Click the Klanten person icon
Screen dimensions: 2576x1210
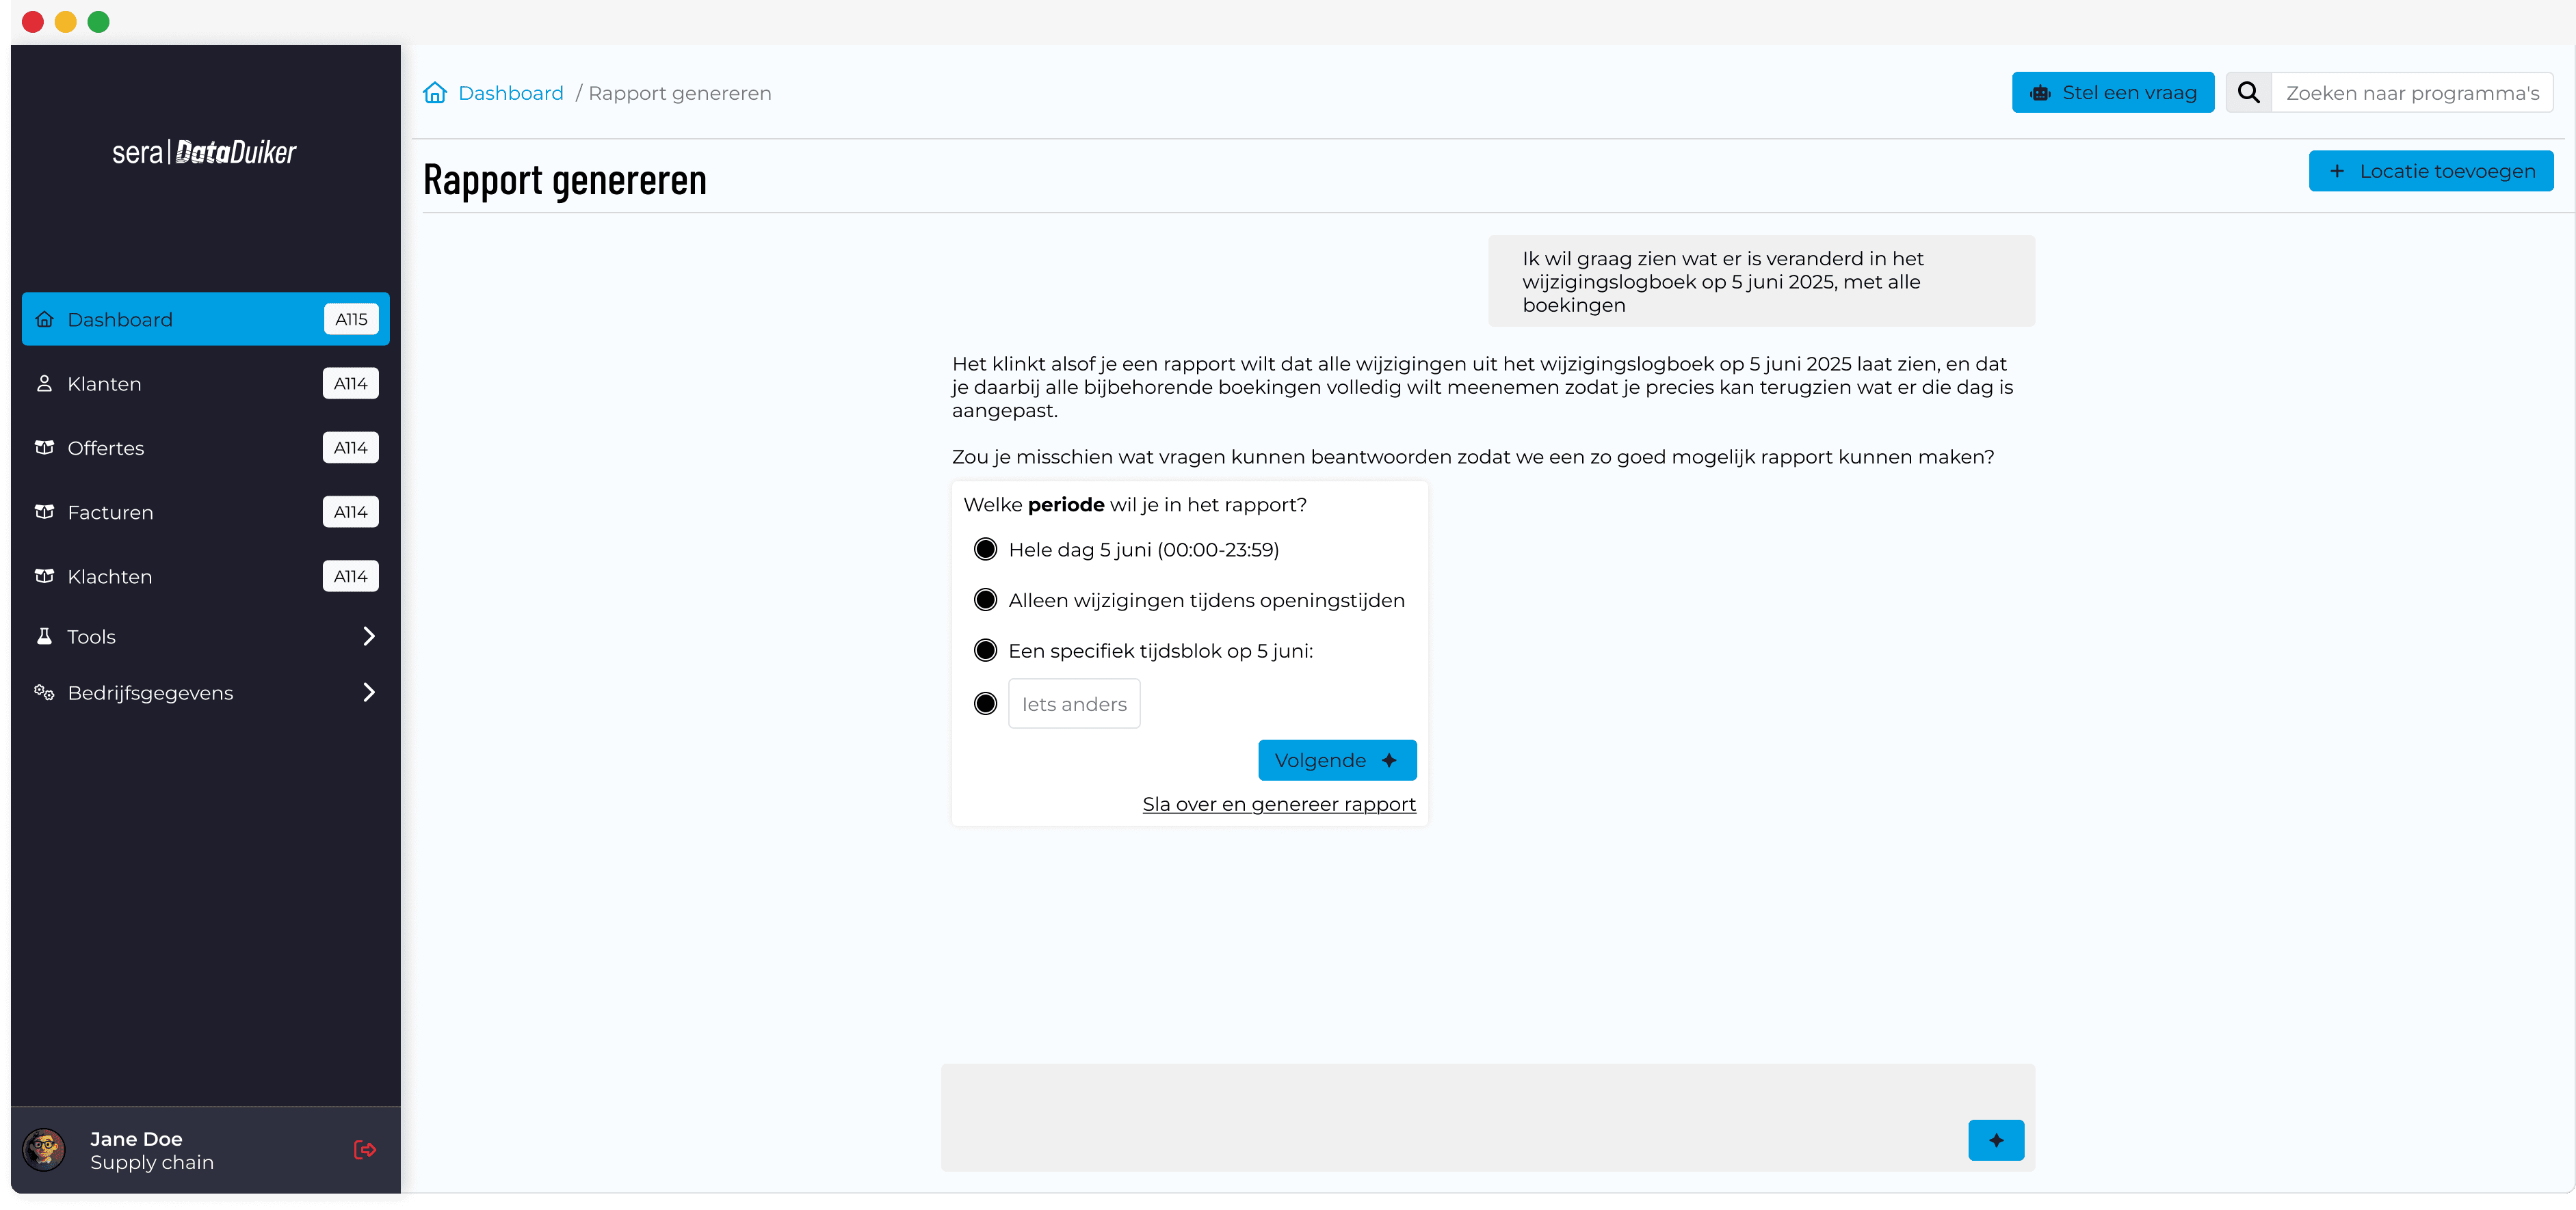coord(44,384)
